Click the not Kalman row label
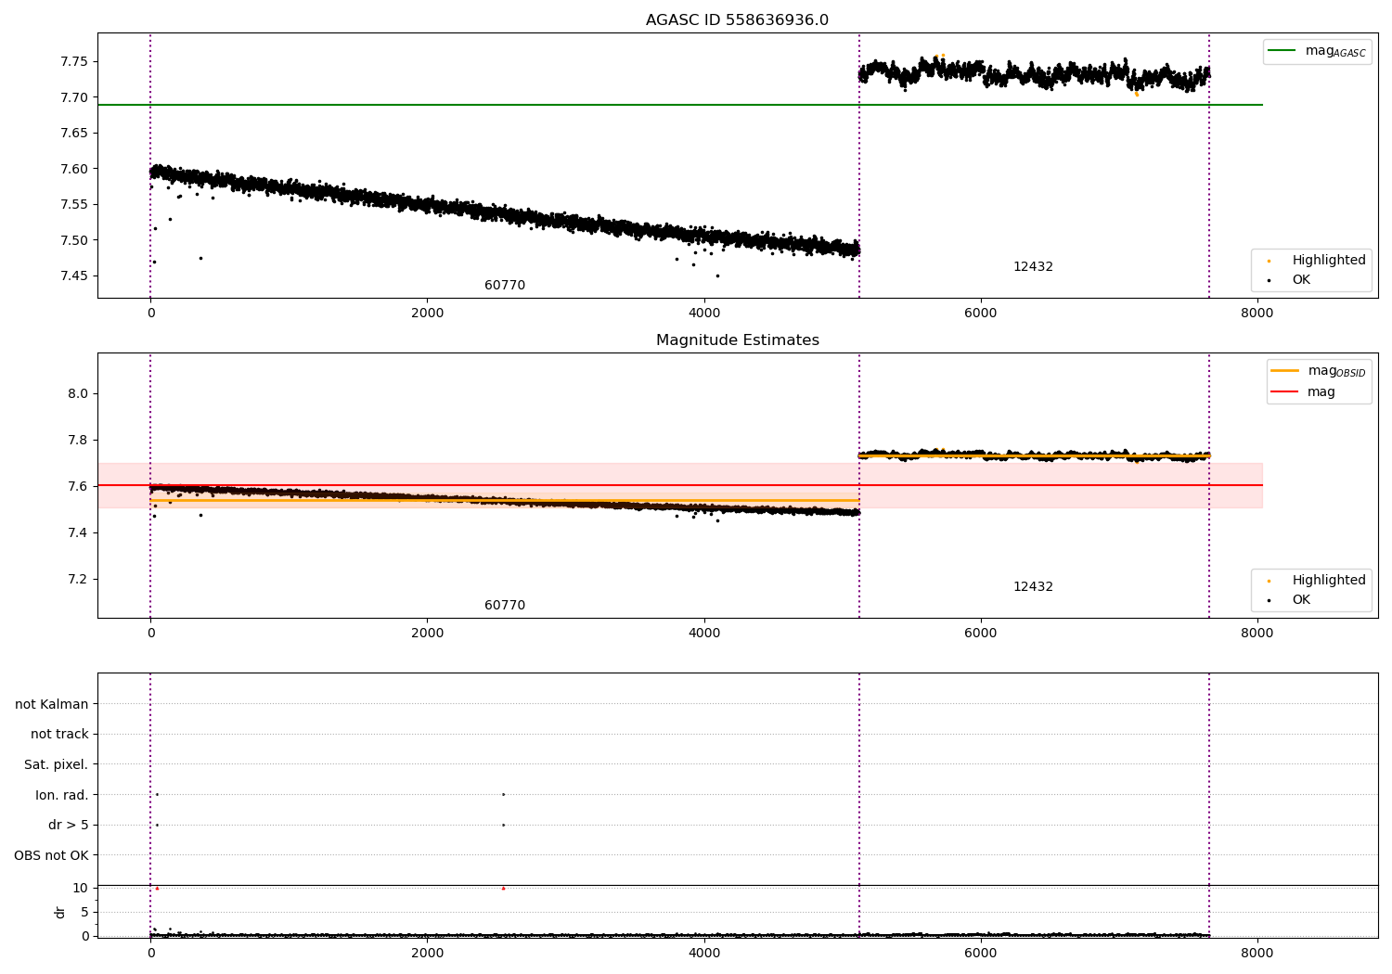The height and width of the screenshot is (974, 1392). [x=52, y=705]
